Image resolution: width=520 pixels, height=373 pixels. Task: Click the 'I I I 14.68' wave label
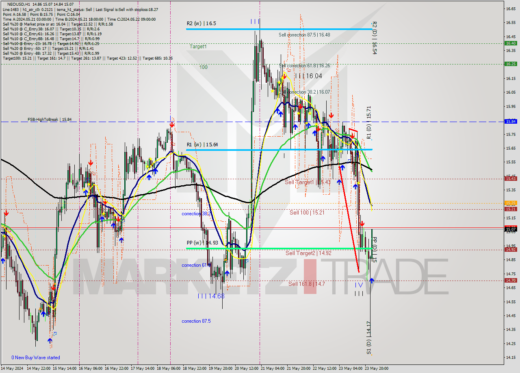(211, 296)
